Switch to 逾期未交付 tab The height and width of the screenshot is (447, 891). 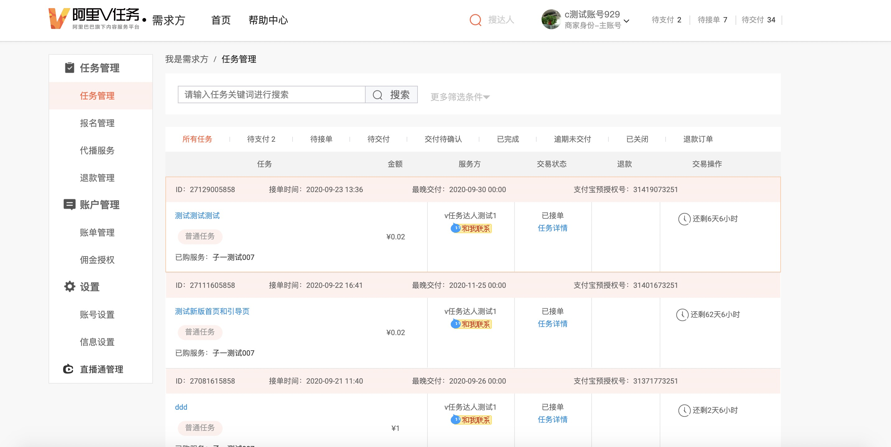572,139
